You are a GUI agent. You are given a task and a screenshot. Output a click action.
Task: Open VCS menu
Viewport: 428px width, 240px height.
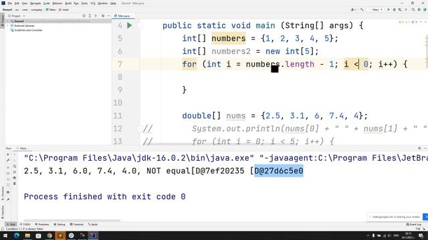(x=93, y=3)
